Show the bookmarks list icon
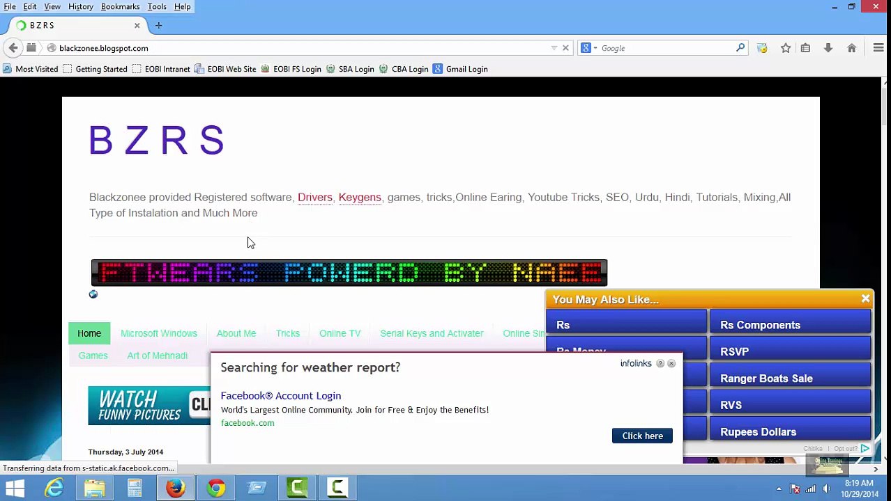This screenshot has height=501, width=891. (805, 48)
